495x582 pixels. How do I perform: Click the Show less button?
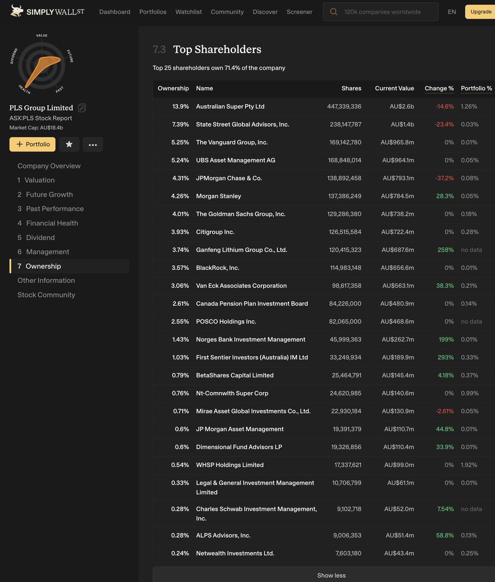tap(324, 575)
